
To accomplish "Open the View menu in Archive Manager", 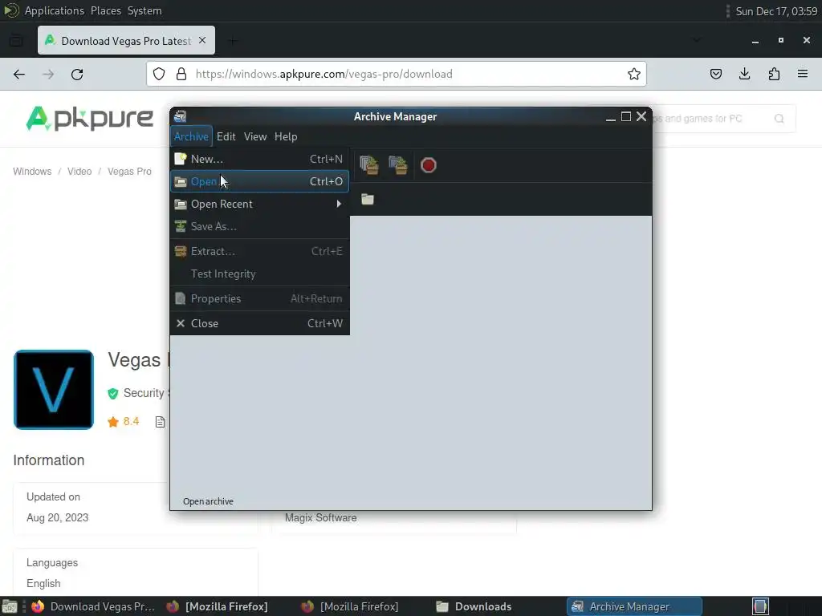I will pyautogui.click(x=255, y=136).
